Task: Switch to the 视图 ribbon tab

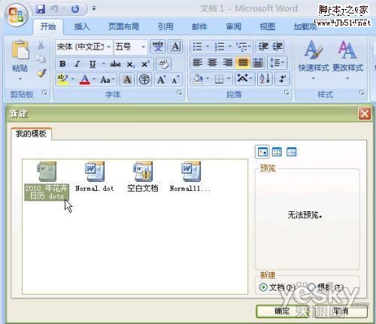Action: (268, 26)
